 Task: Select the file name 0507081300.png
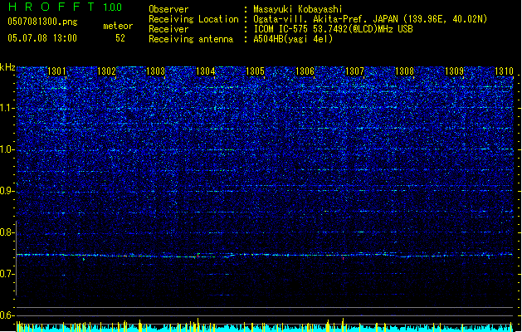point(42,22)
